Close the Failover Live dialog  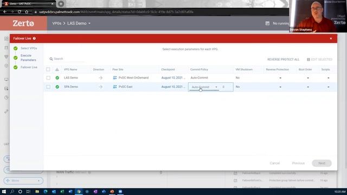[331, 38]
